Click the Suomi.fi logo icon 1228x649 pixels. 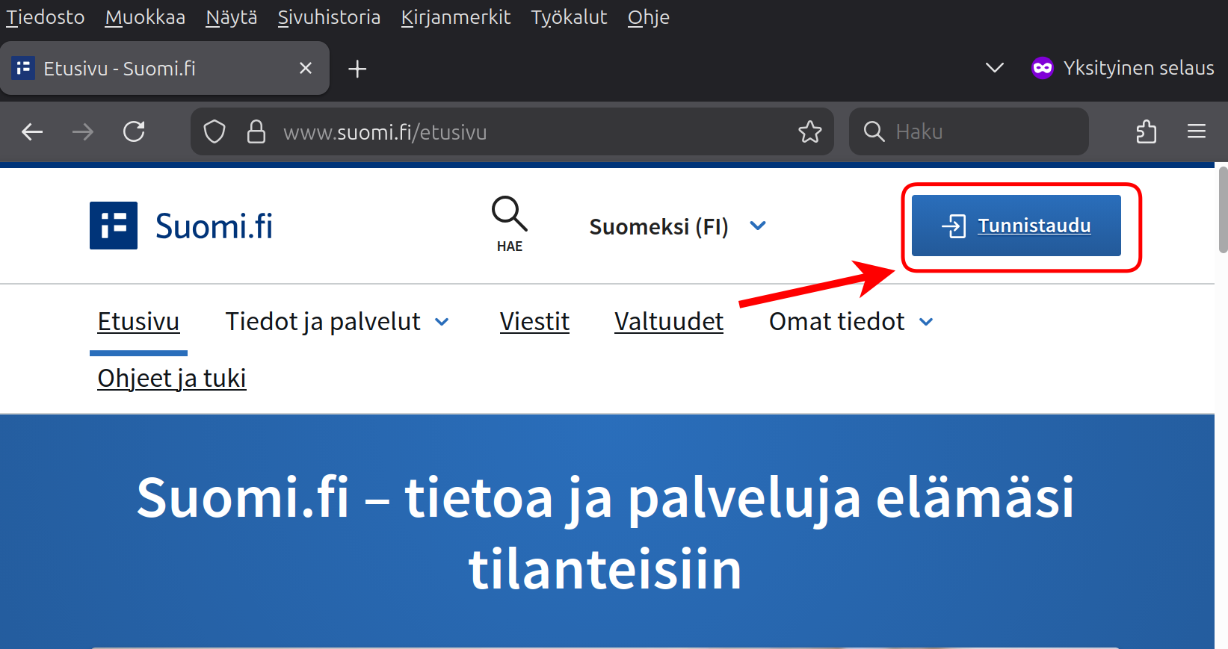click(114, 226)
